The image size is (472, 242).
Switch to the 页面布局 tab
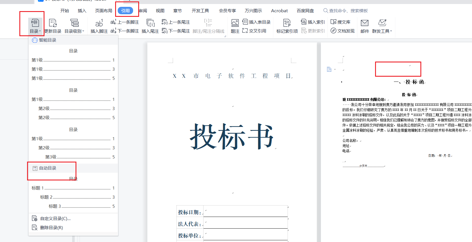(x=104, y=11)
